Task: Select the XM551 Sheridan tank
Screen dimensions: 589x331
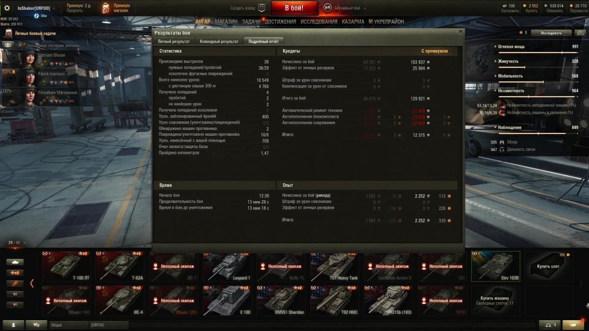Action: tap(281, 301)
